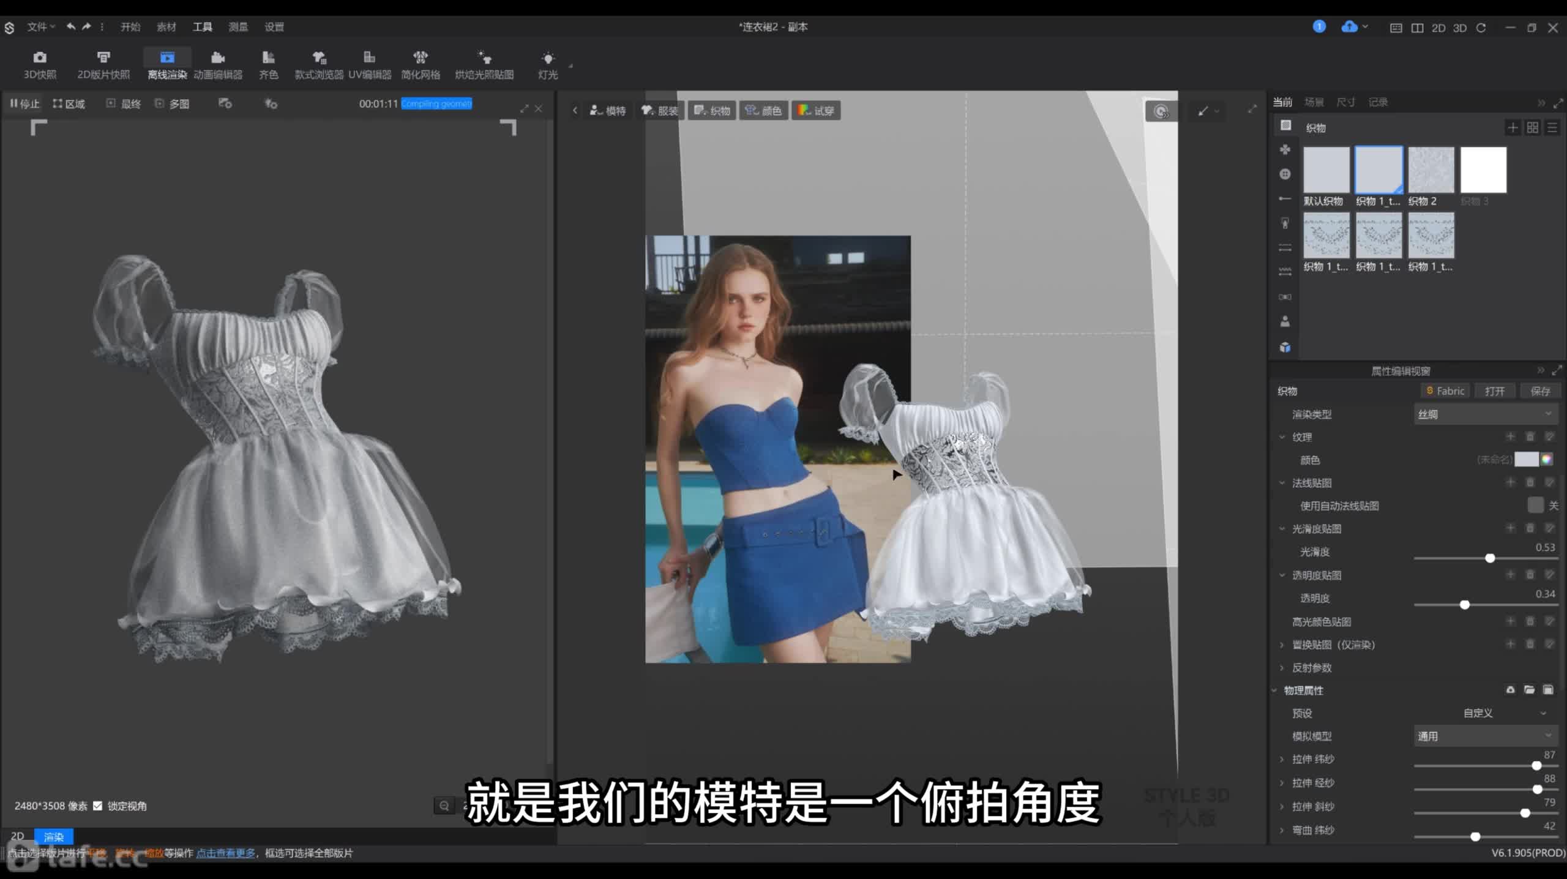Image resolution: width=1567 pixels, height=879 pixels.
Task: Open the 设置 menu tab
Action: [x=274, y=26]
